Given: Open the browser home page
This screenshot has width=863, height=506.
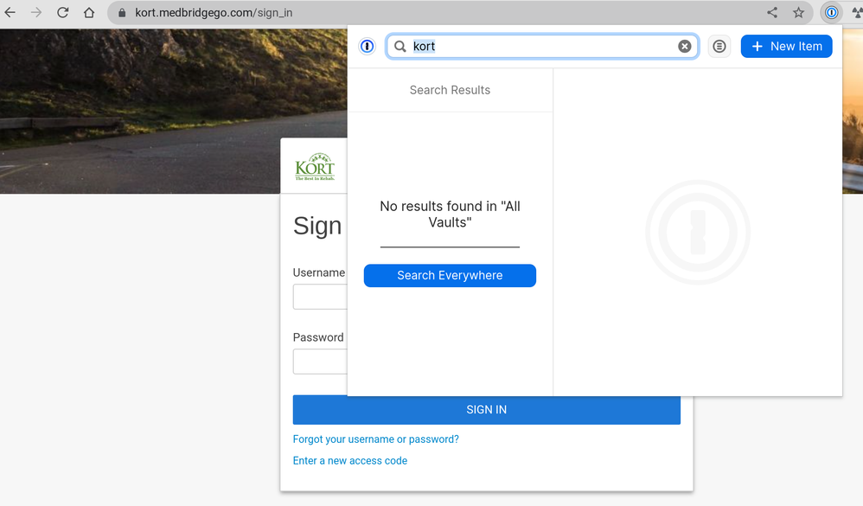Looking at the screenshot, I should 88,13.
